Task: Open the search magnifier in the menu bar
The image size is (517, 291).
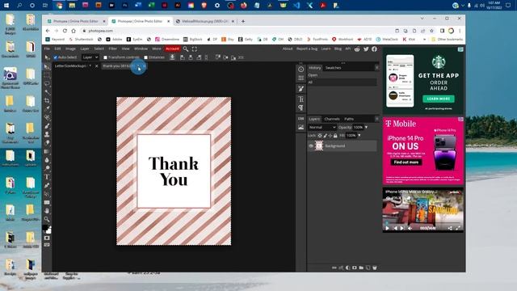Action: (186, 48)
